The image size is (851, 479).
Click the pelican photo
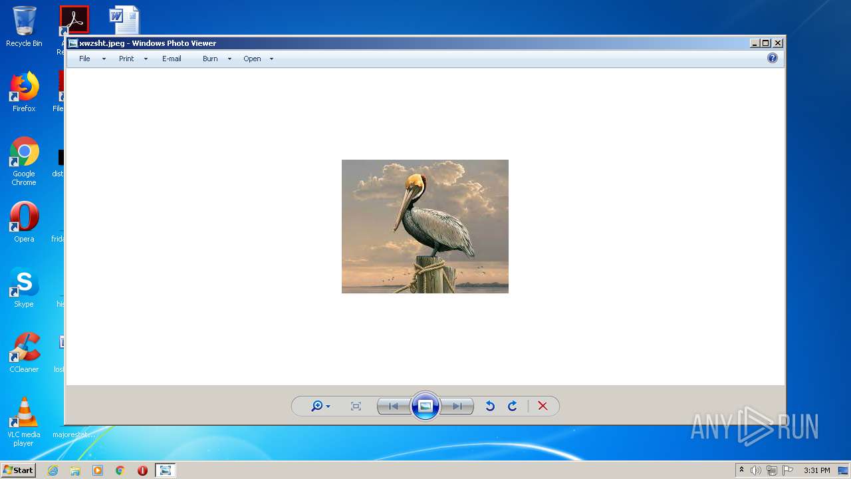(x=425, y=226)
